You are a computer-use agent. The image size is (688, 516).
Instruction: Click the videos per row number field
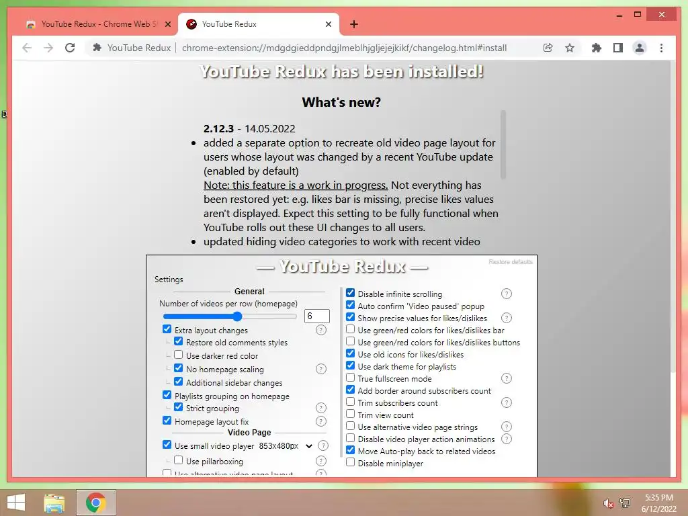317,316
